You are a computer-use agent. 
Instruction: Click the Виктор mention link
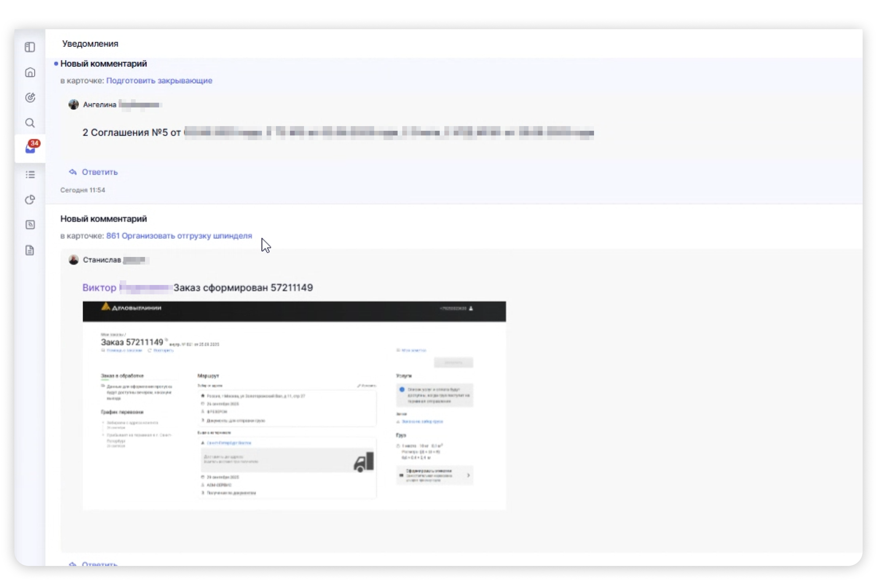pyautogui.click(x=100, y=288)
